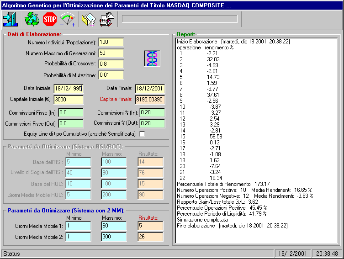Screen dimensions: 344x259
Task: Click the Commissioni % (In) field
Action: (x=153, y=112)
